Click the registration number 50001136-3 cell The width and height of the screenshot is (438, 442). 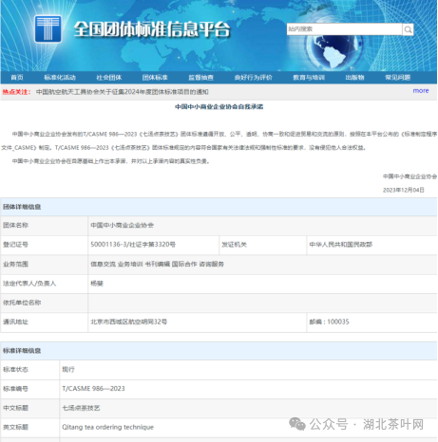(153, 245)
